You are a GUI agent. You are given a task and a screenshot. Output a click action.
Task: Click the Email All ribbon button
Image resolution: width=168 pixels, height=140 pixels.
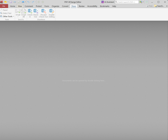point(24,13)
